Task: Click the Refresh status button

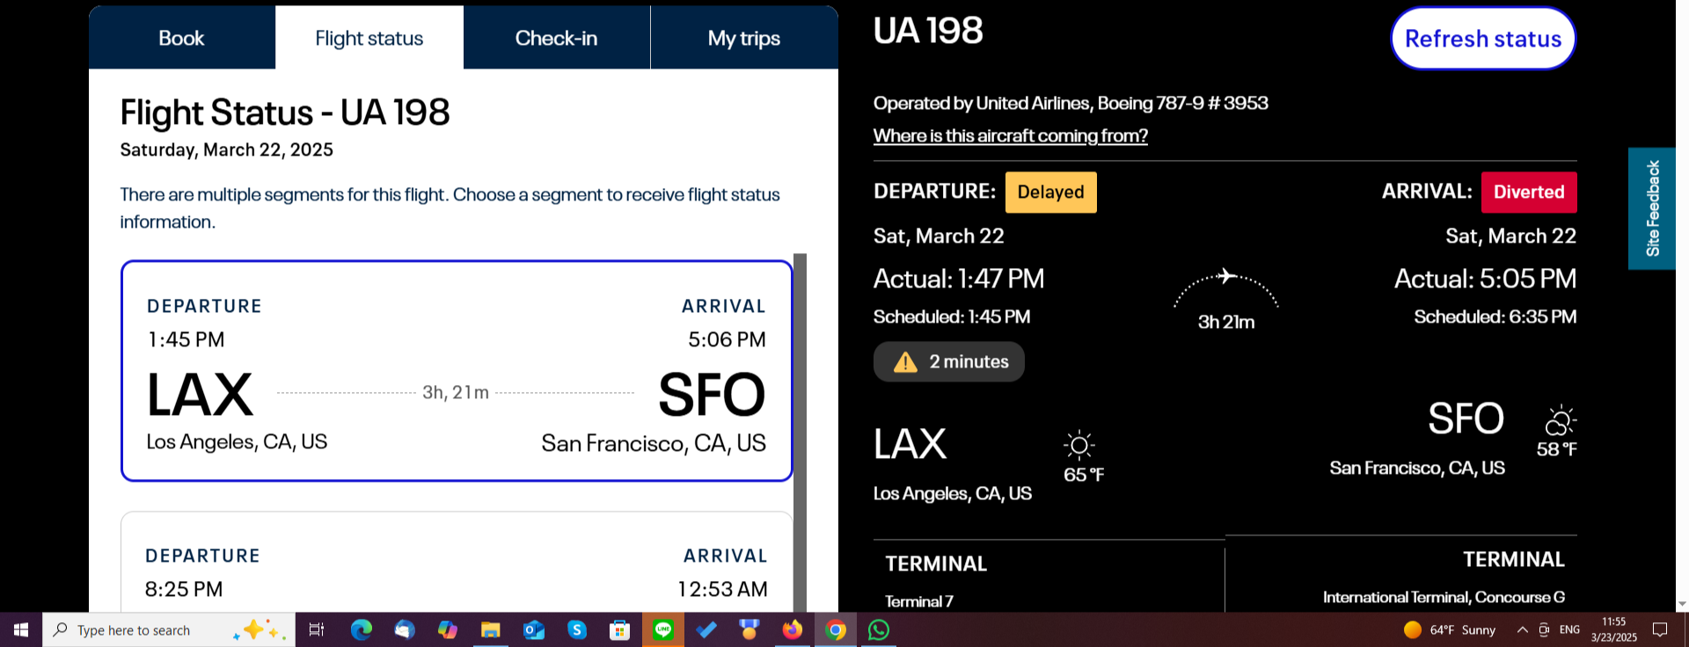Action: point(1483,39)
